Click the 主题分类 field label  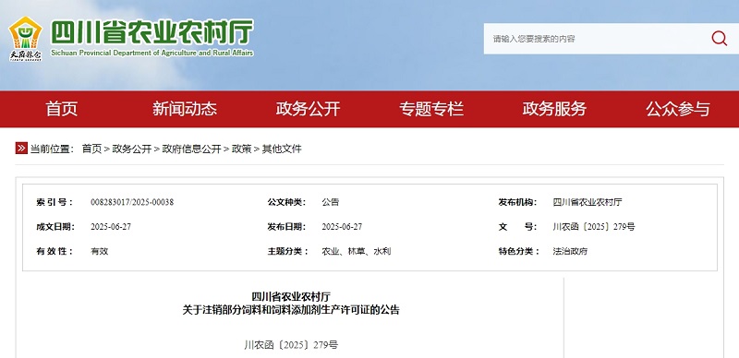[288, 251]
